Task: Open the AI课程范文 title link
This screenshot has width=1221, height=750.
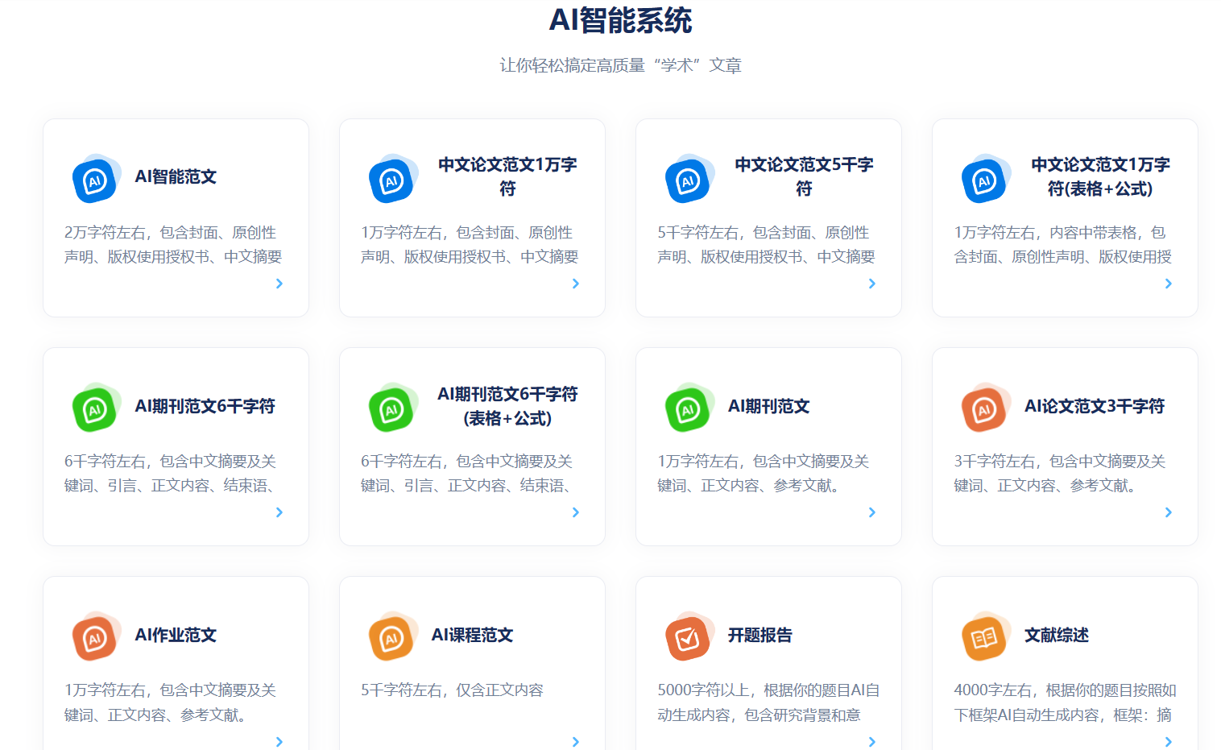Action: pos(472,635)
